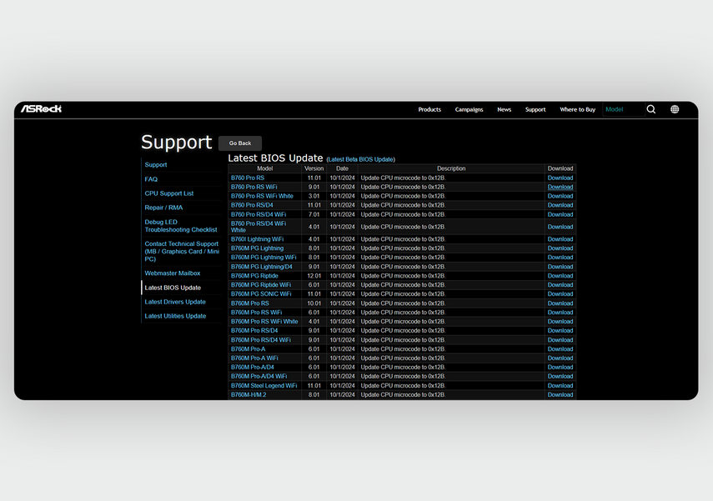Open Contact Technical Support sidebar link

pos(182,252)
